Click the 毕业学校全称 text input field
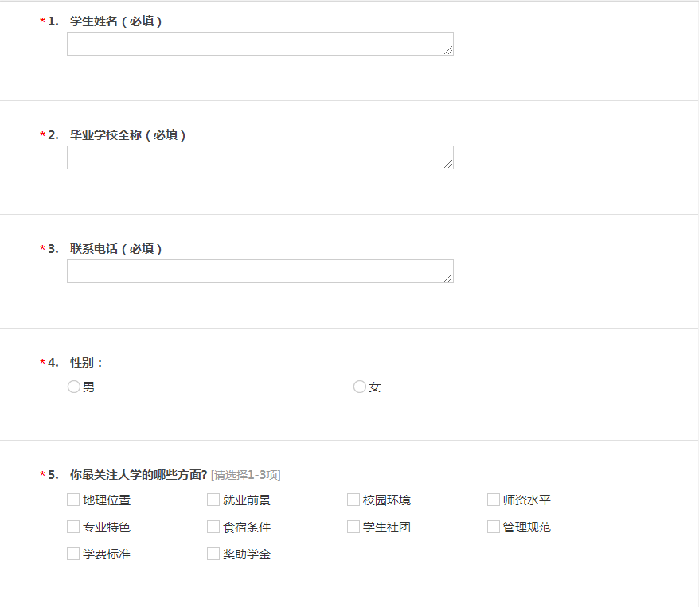This screenshot has width=699, height=607. [260, 158]
